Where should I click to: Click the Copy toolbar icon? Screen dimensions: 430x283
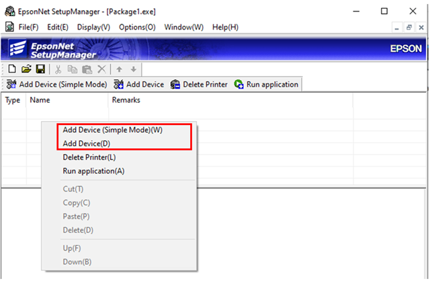(73, 69)
